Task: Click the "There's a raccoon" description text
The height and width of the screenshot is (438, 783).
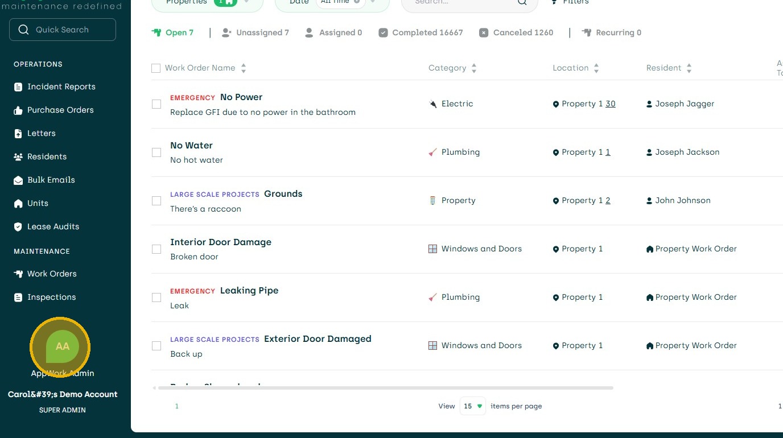Action: coord(205,209)
